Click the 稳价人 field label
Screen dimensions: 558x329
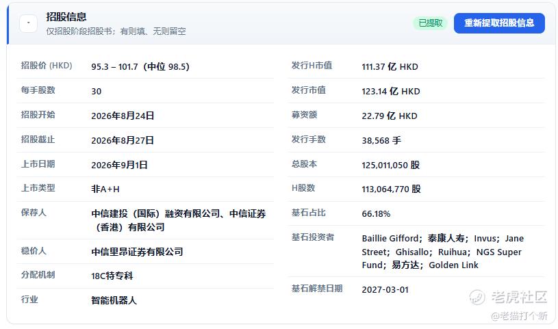coord(34,251)
